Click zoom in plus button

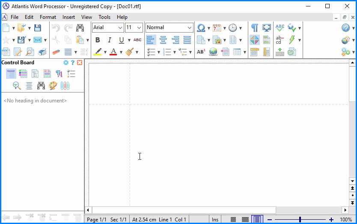coord(331,220)
